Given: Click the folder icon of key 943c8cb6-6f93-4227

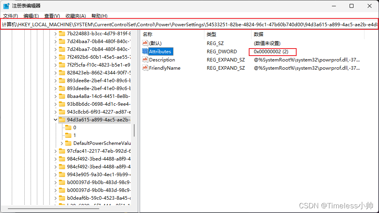Looking at the screenshot, I should click(x=62, y=112).
